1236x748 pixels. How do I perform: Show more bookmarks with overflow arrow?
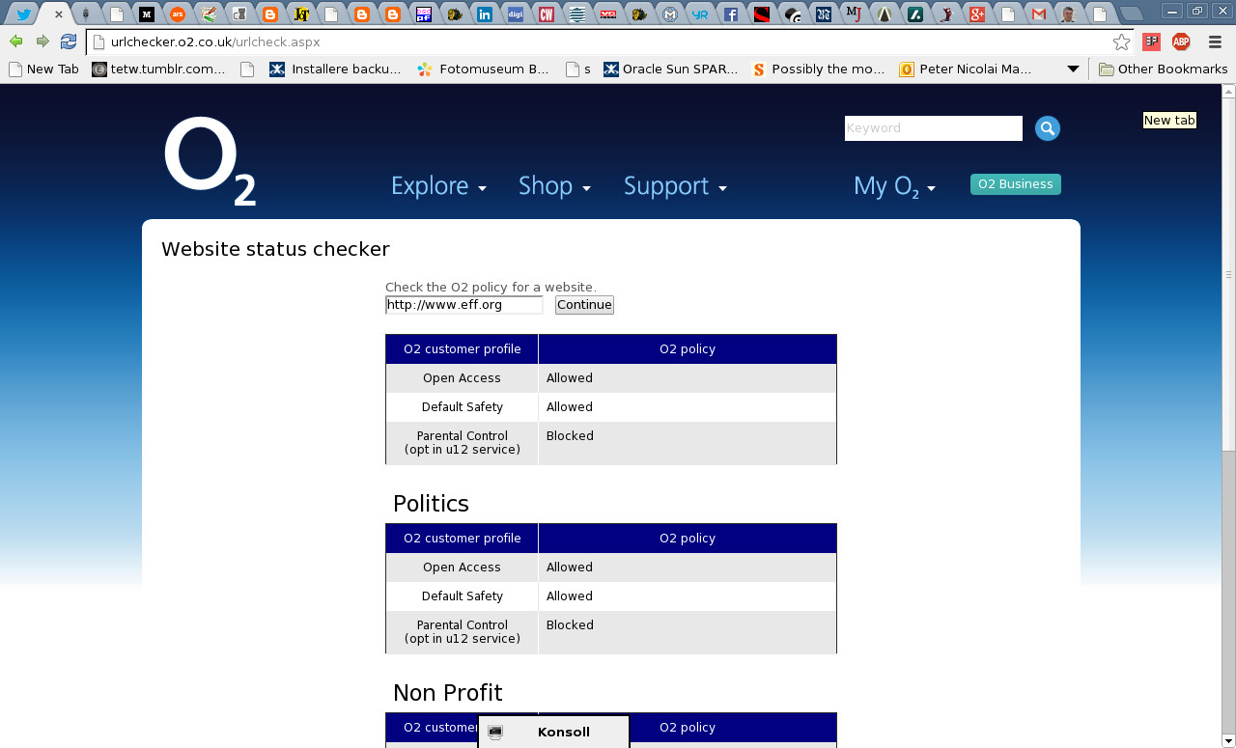[1073, 69]
